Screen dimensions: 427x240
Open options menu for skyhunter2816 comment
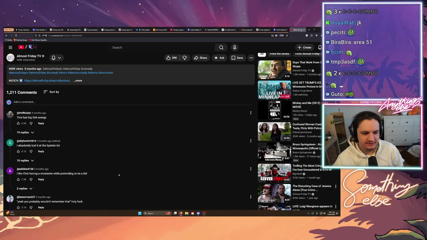point(251,141)
